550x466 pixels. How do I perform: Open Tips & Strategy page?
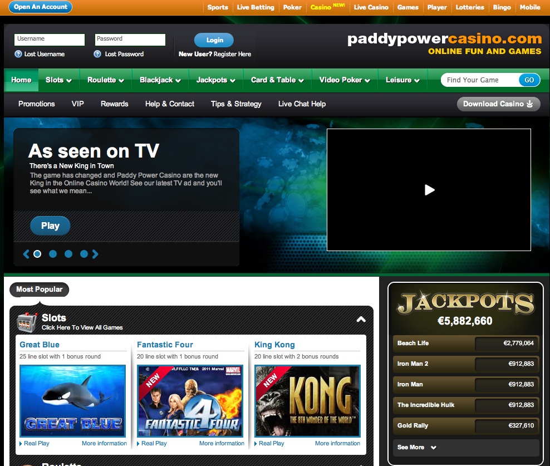pos(236,104)
